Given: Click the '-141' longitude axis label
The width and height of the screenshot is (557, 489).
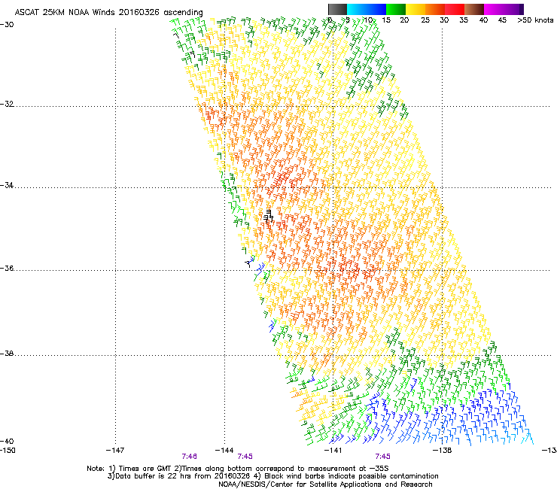Looking at the screenshot, I should click(333, 451).
